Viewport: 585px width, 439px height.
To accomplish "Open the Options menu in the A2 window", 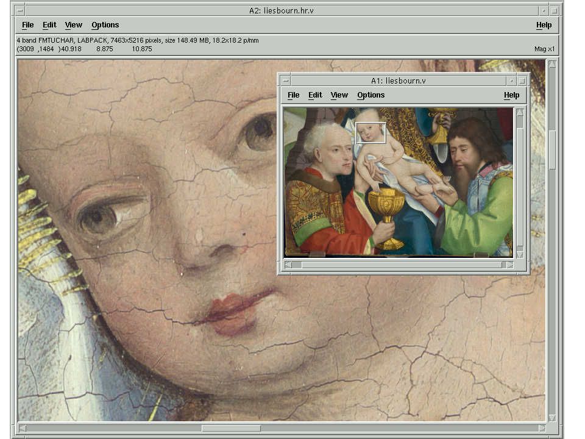I will pyautogui.click(x=105, y=25).
